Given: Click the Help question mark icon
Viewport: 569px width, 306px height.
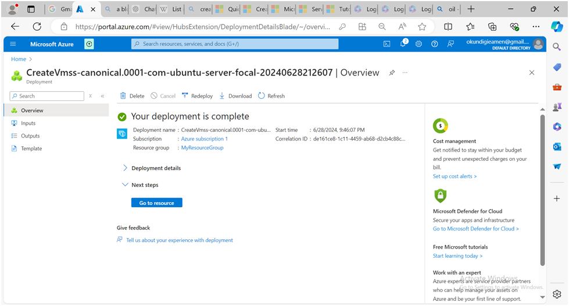Looking at the screenshot, I should 434,44.
